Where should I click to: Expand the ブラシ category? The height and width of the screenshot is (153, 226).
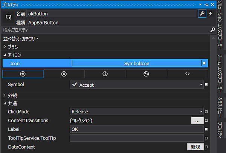tap(5, 47)
